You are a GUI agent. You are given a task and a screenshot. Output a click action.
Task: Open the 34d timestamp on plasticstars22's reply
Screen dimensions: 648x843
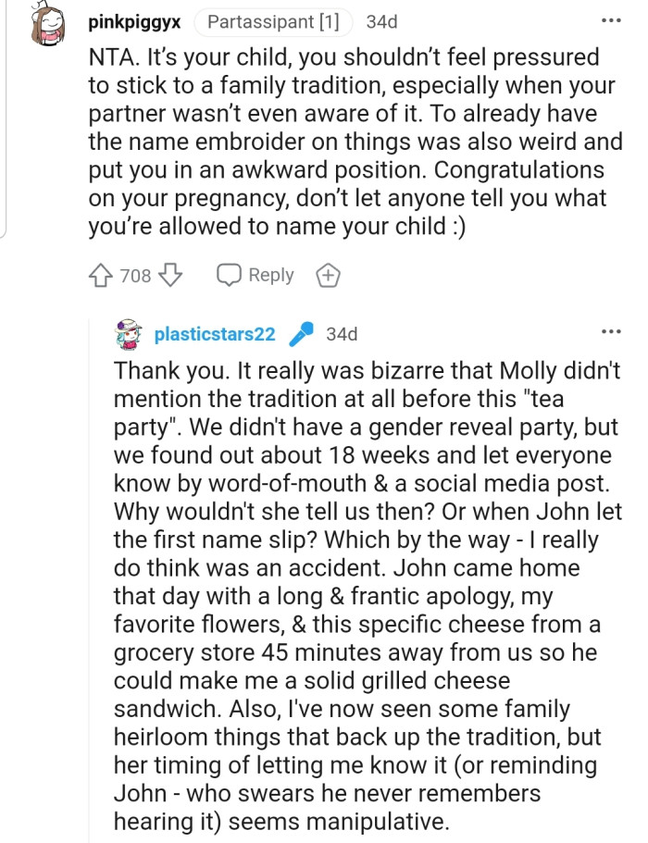click(x=342, y=334)
